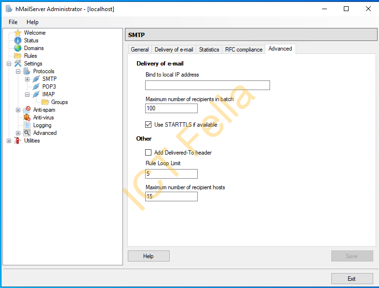Expand the SMTP tree node
The width and height of the screenshot is (379, 288).
(27, 79)
